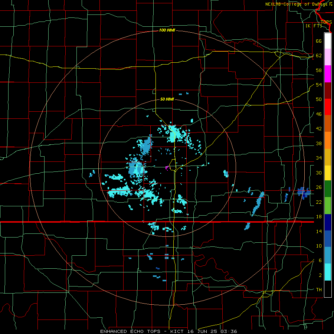Click the dark green legend swatch
Image resolution: width=334 pixels, height=334 pixels.
(328, 189)
